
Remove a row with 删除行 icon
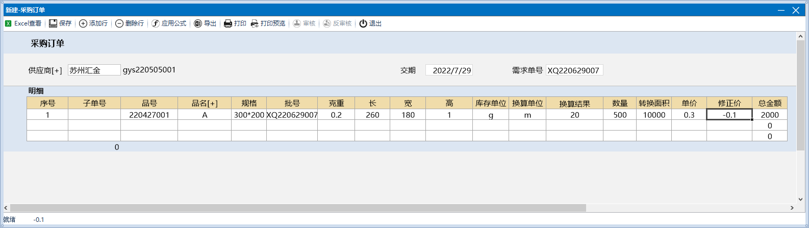point(119,23)
